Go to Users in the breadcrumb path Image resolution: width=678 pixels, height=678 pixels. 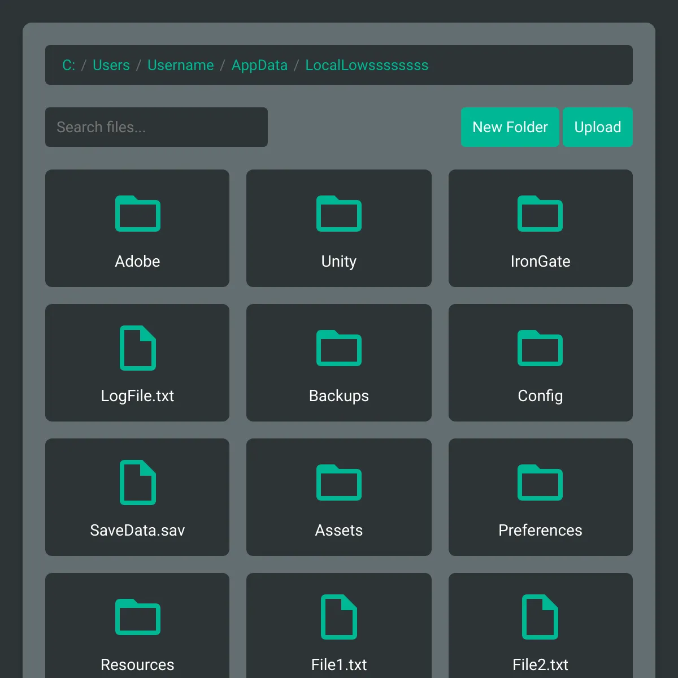point(111,65)
